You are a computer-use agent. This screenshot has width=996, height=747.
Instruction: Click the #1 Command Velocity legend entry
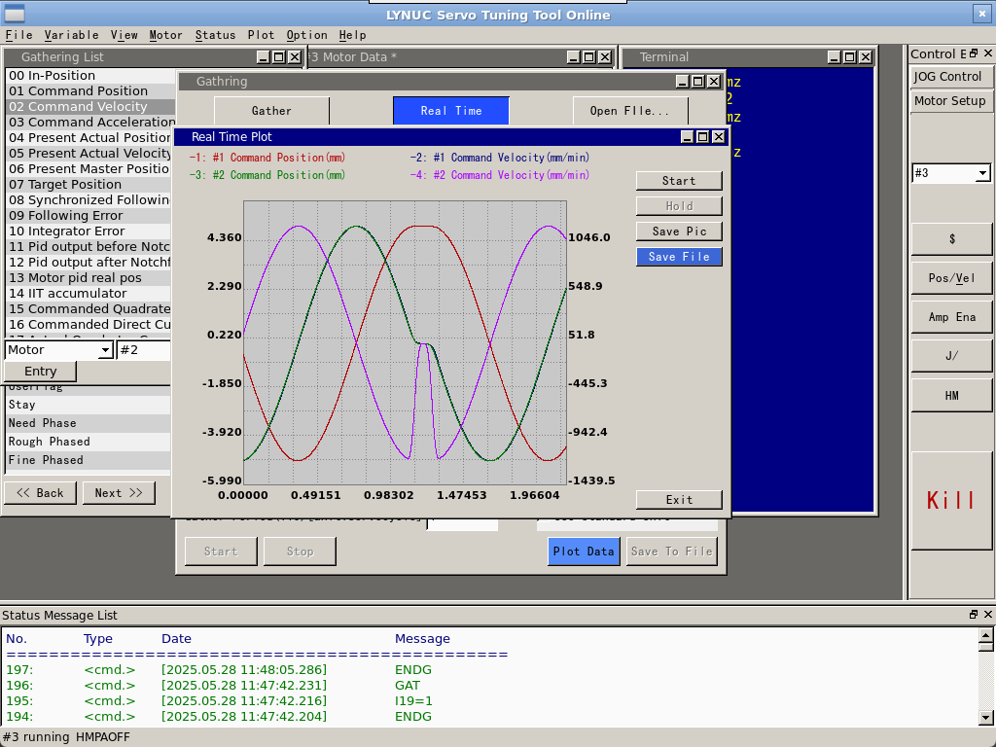[x=500, y=158]
